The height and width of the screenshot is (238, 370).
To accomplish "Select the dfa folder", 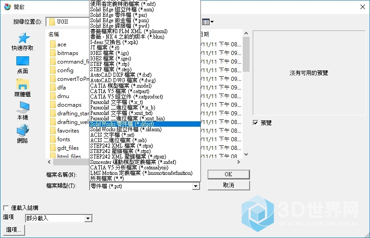I will coord(58,88).
